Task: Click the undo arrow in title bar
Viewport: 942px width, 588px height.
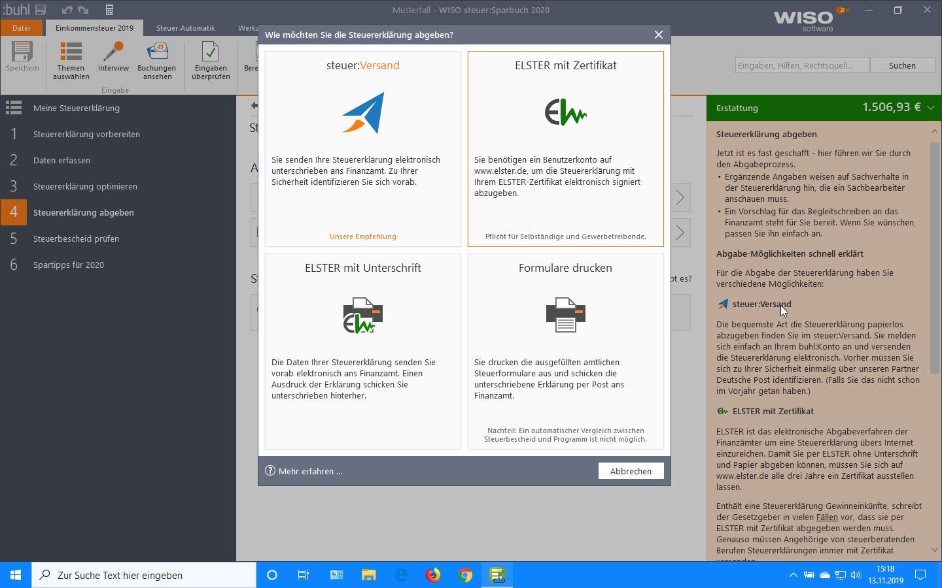Action: (67, 10)
